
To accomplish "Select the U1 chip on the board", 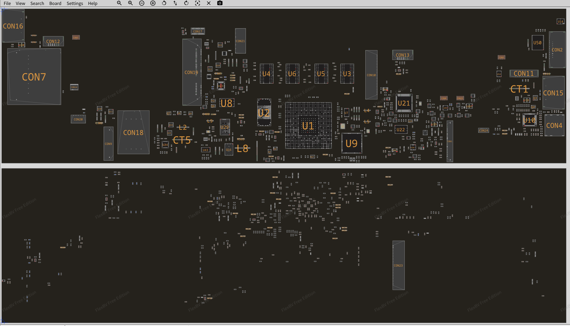I will [x=308, y=126].
